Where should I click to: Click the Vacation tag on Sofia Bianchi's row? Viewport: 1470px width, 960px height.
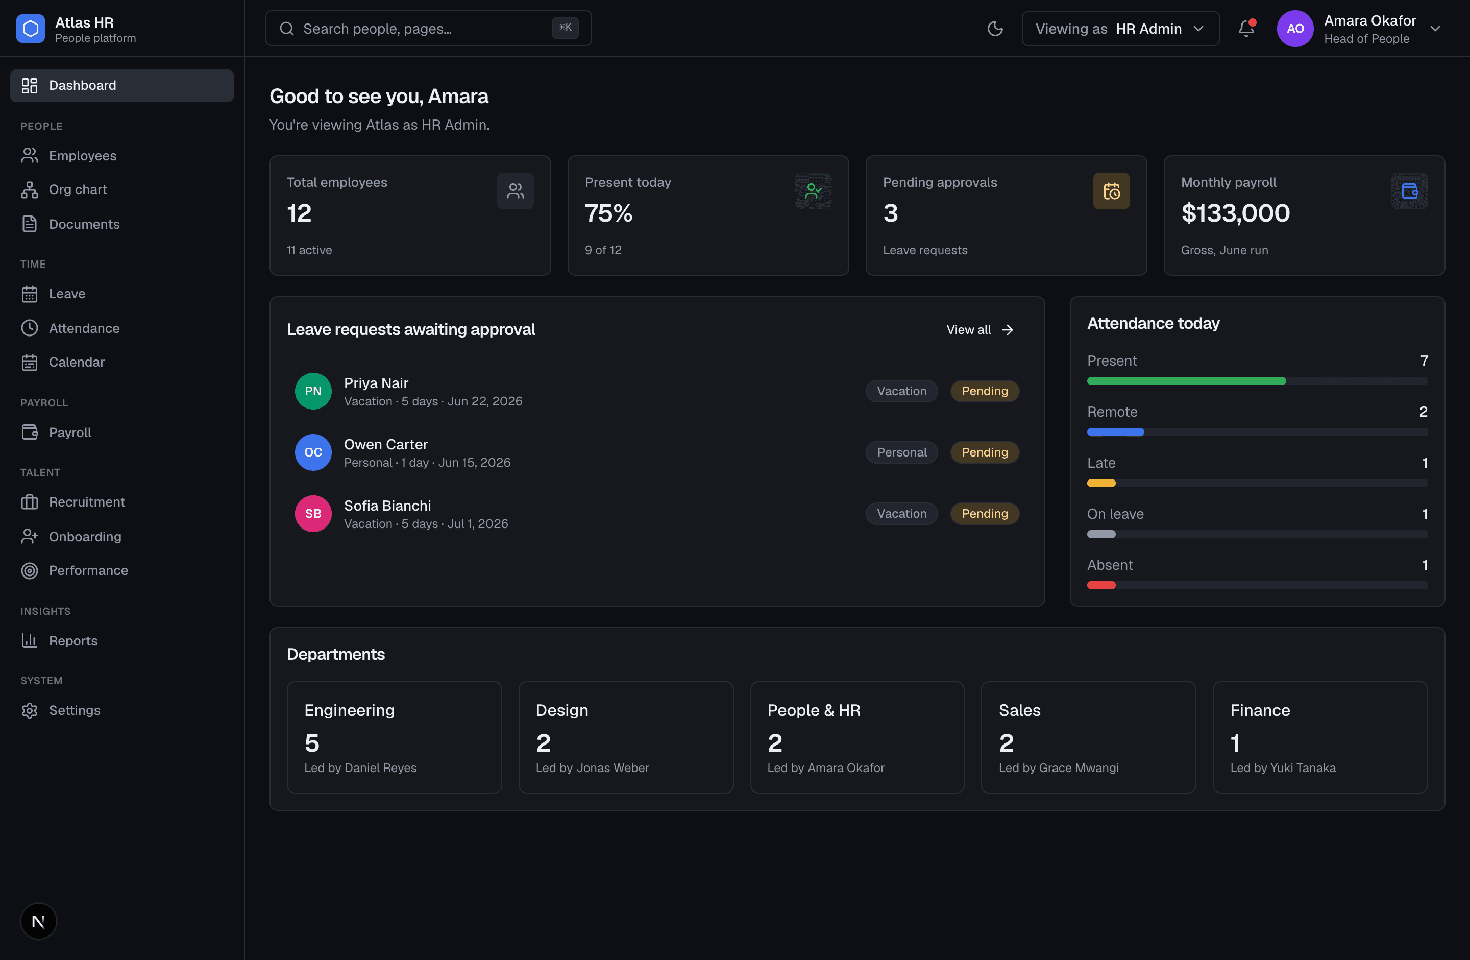[901, 513]
